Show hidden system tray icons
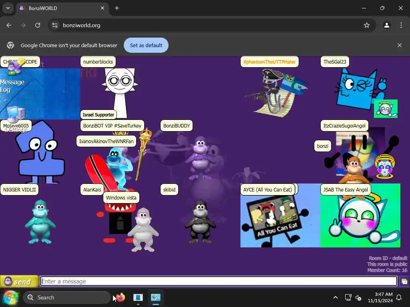This screenshot has height=307, width=410. click(336, 297)
